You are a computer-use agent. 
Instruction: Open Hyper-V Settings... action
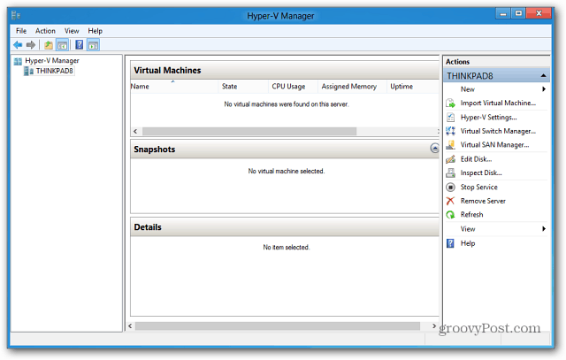pyautogui.click(x=488, y=118)
